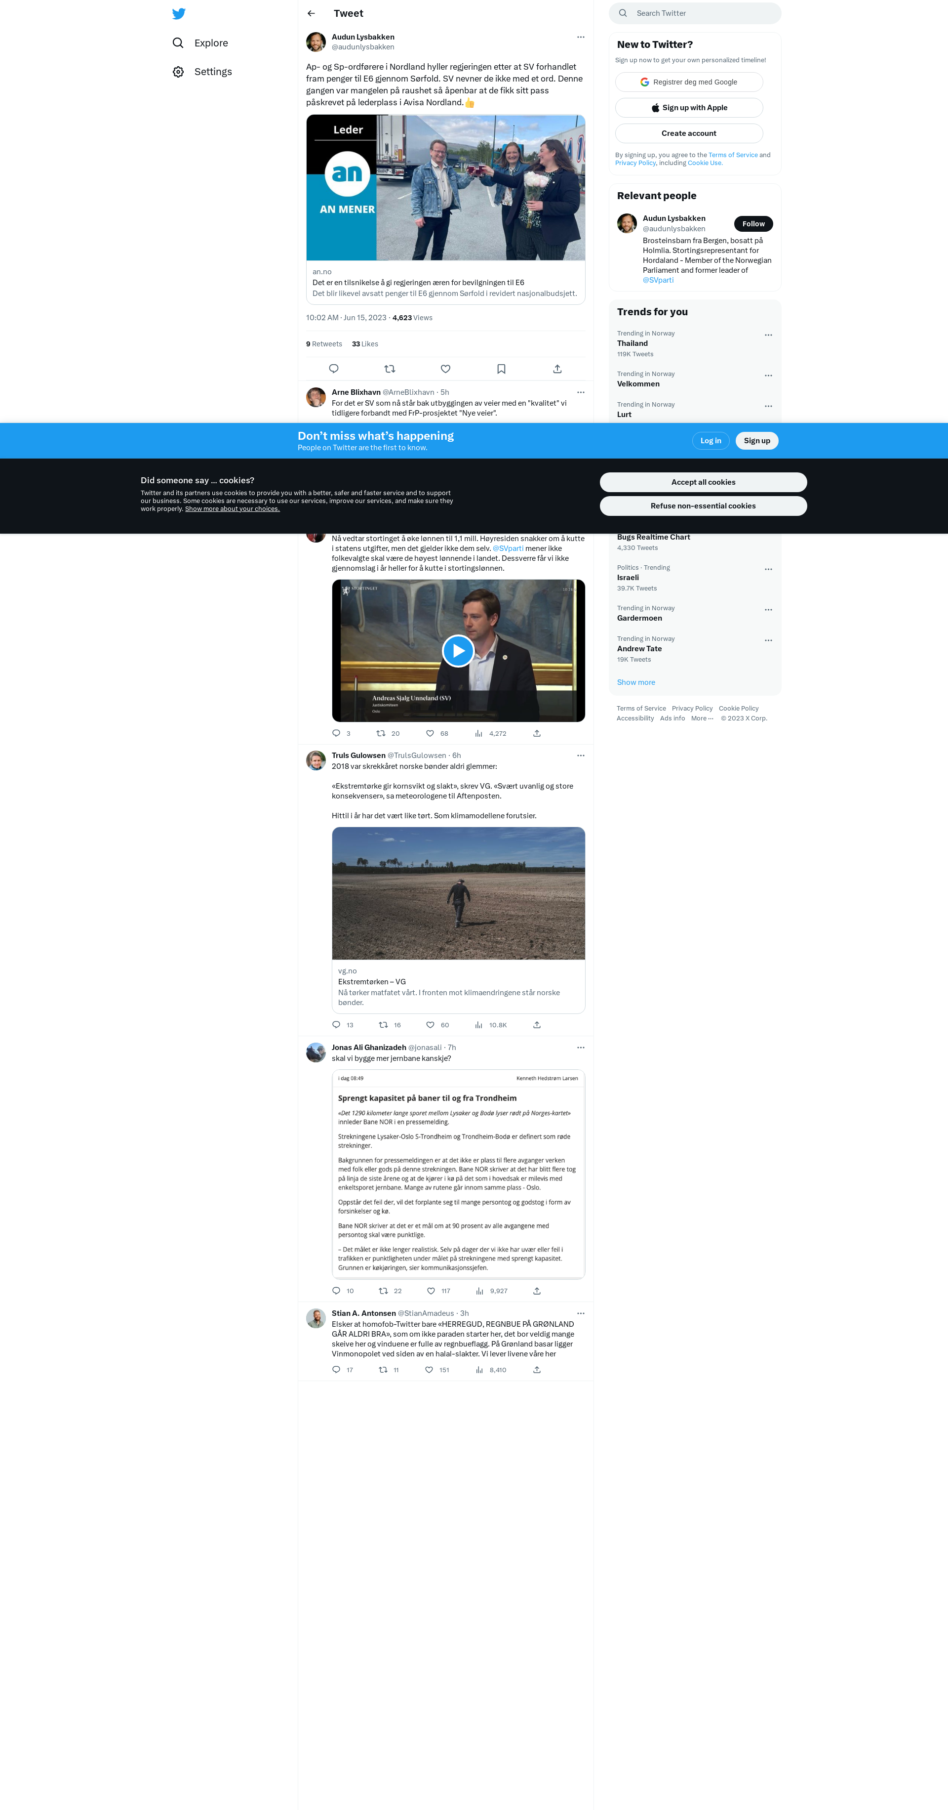
Task: Go back using the arrow beside Tweet
Action: pos(311,13)
